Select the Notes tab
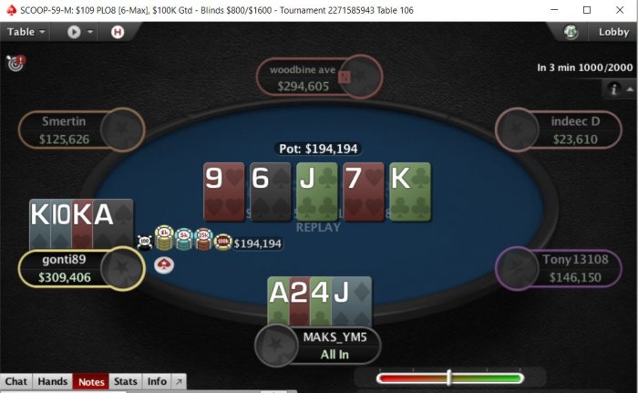Viewport: 638px width, 393px height. (91, 381)
